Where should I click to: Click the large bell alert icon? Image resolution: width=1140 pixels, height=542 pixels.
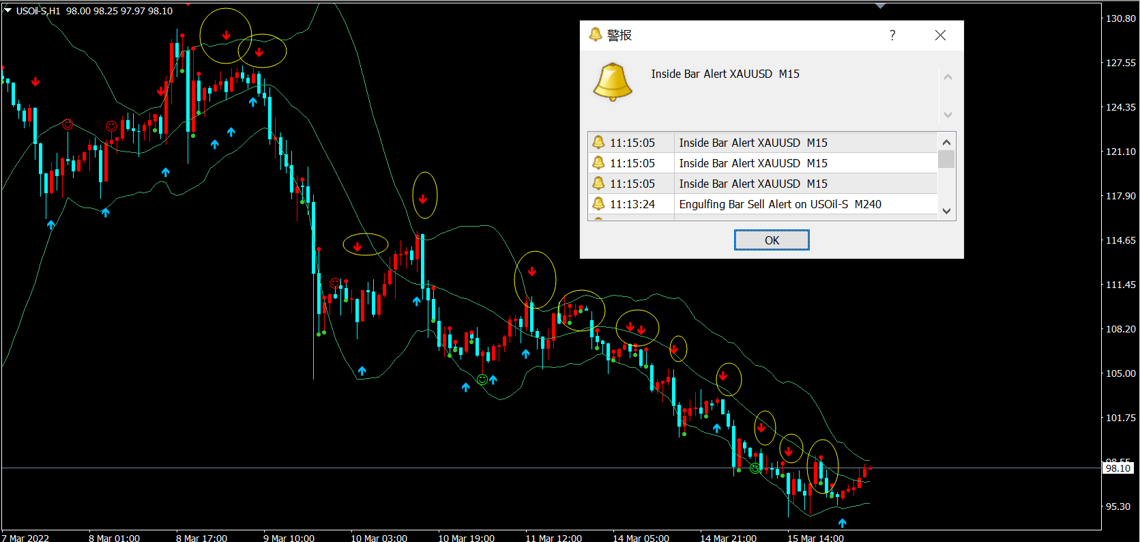(613, 82)
